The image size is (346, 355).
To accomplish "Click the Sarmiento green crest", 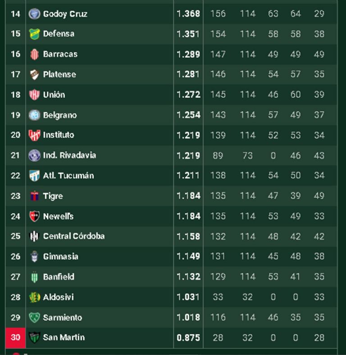I will pos(34,318).
